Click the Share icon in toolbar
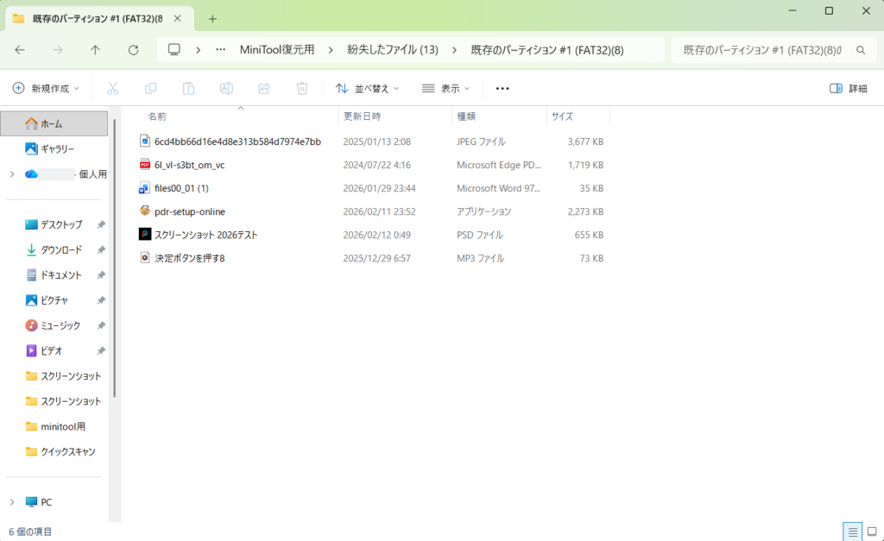The image size is (884, 541). (264, 88)
